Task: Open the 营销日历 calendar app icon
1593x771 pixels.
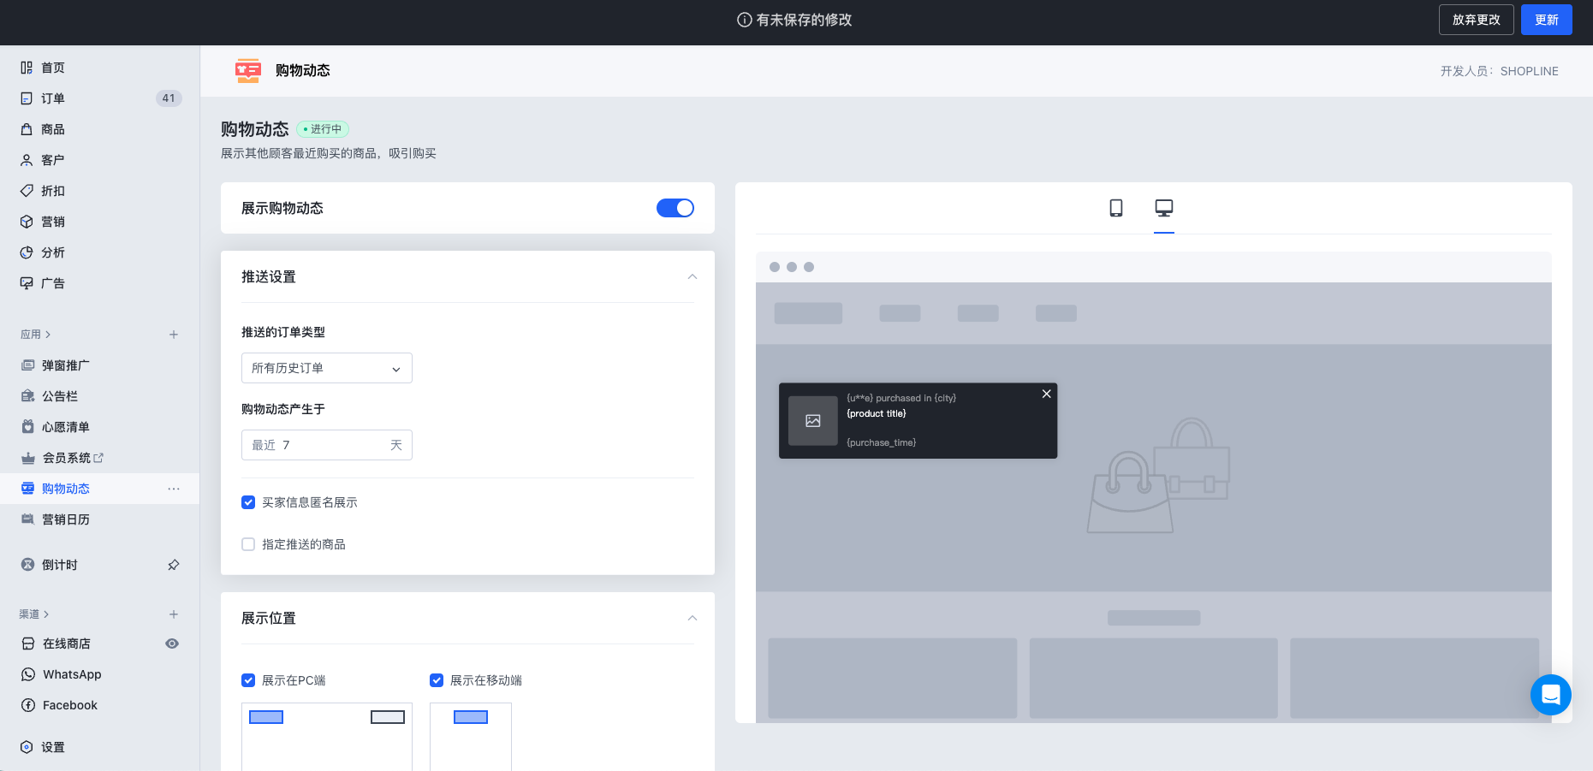Action: click(28, 519)
